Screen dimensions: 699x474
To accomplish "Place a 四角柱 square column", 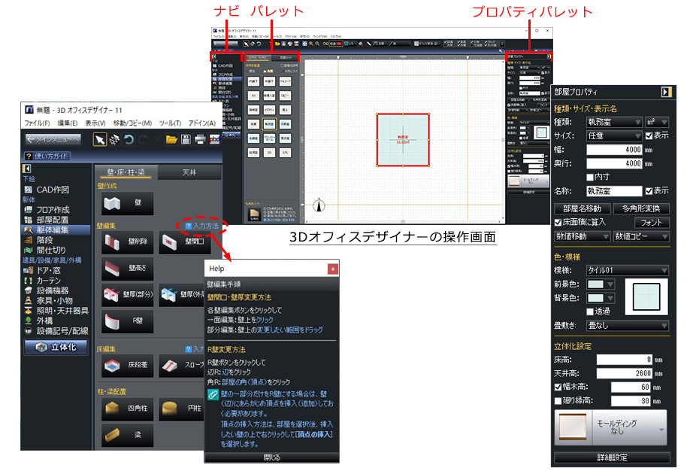I will [127, 409].
